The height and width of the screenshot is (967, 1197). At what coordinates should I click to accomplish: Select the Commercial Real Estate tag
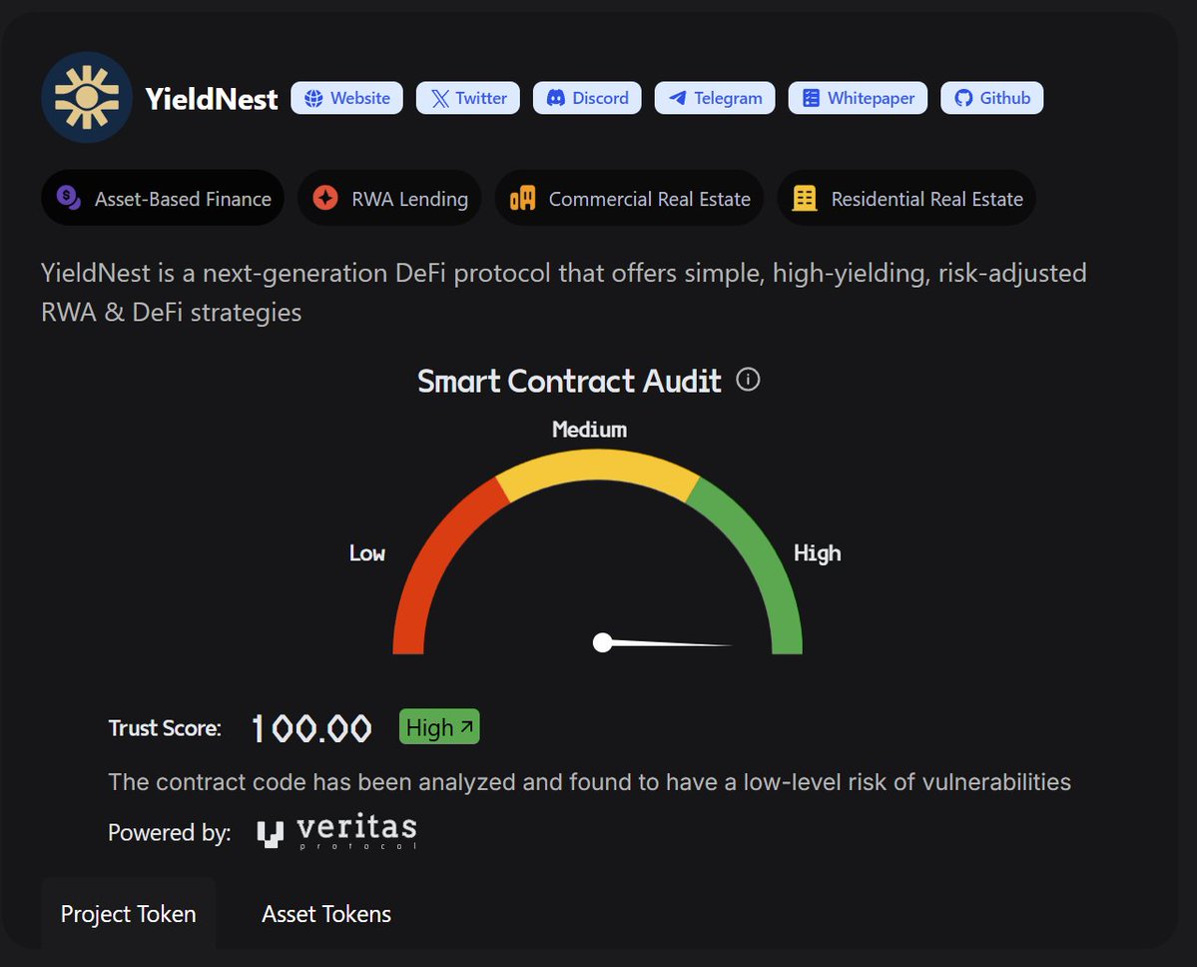tap(629, 198)
